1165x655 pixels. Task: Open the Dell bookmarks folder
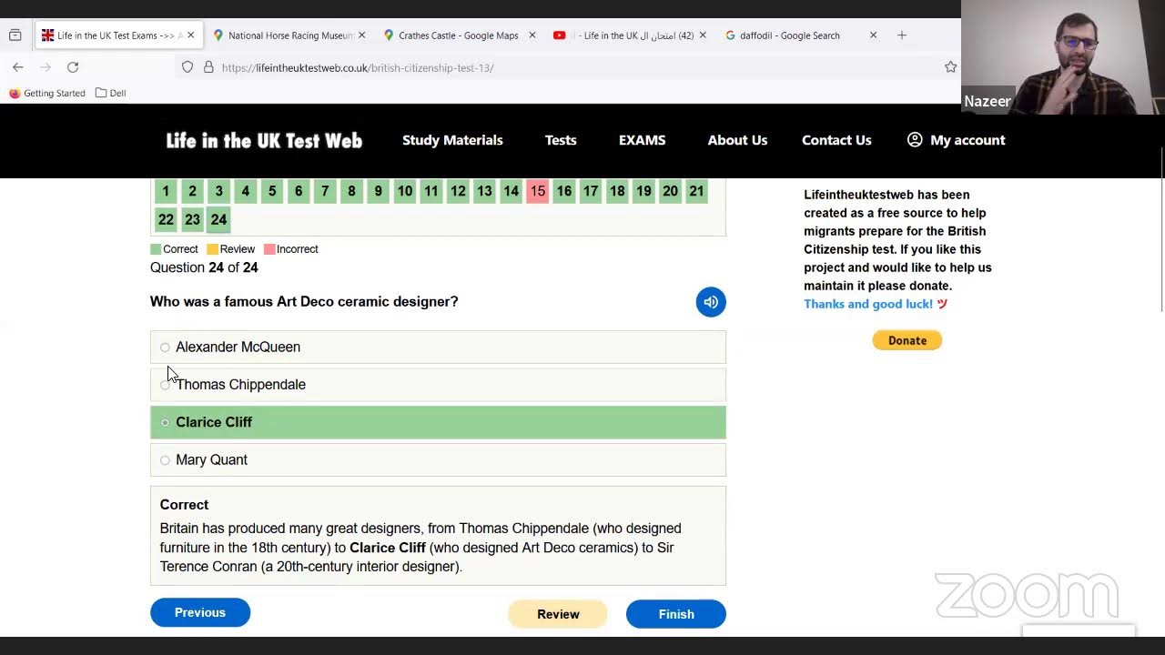coord(111,93)
